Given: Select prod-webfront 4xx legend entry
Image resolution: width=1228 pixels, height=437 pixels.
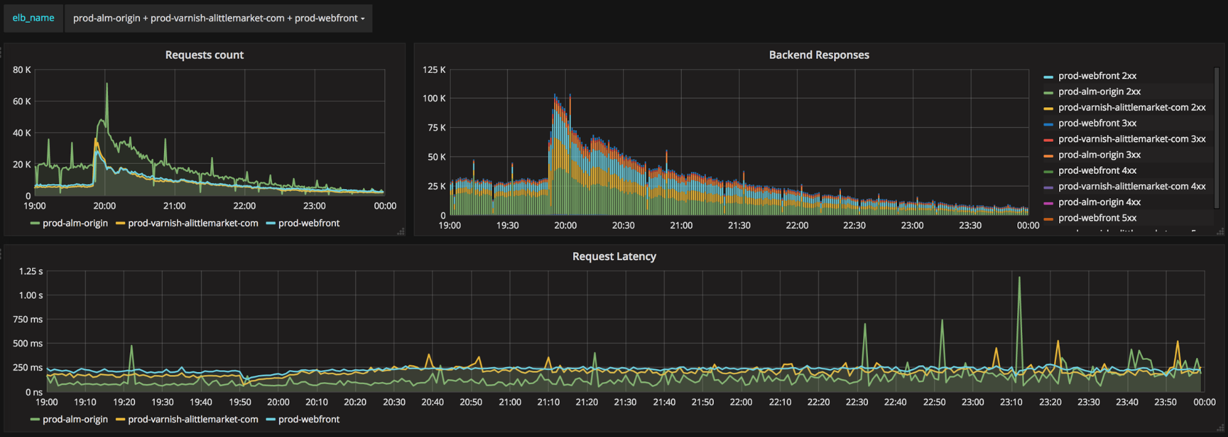Looking at the screenshot, I should (1097, 170).
